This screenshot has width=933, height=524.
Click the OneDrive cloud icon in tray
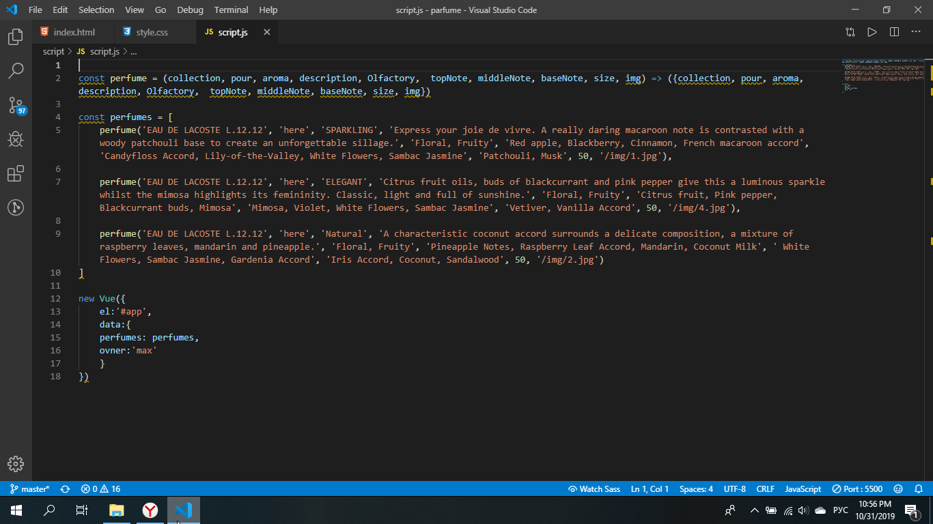tap(820, 510)
